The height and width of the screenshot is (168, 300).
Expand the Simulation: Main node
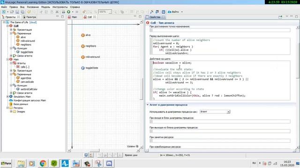click(x=7, y=97)
